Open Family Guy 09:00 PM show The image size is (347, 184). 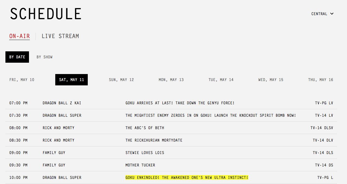click(54, 153)
